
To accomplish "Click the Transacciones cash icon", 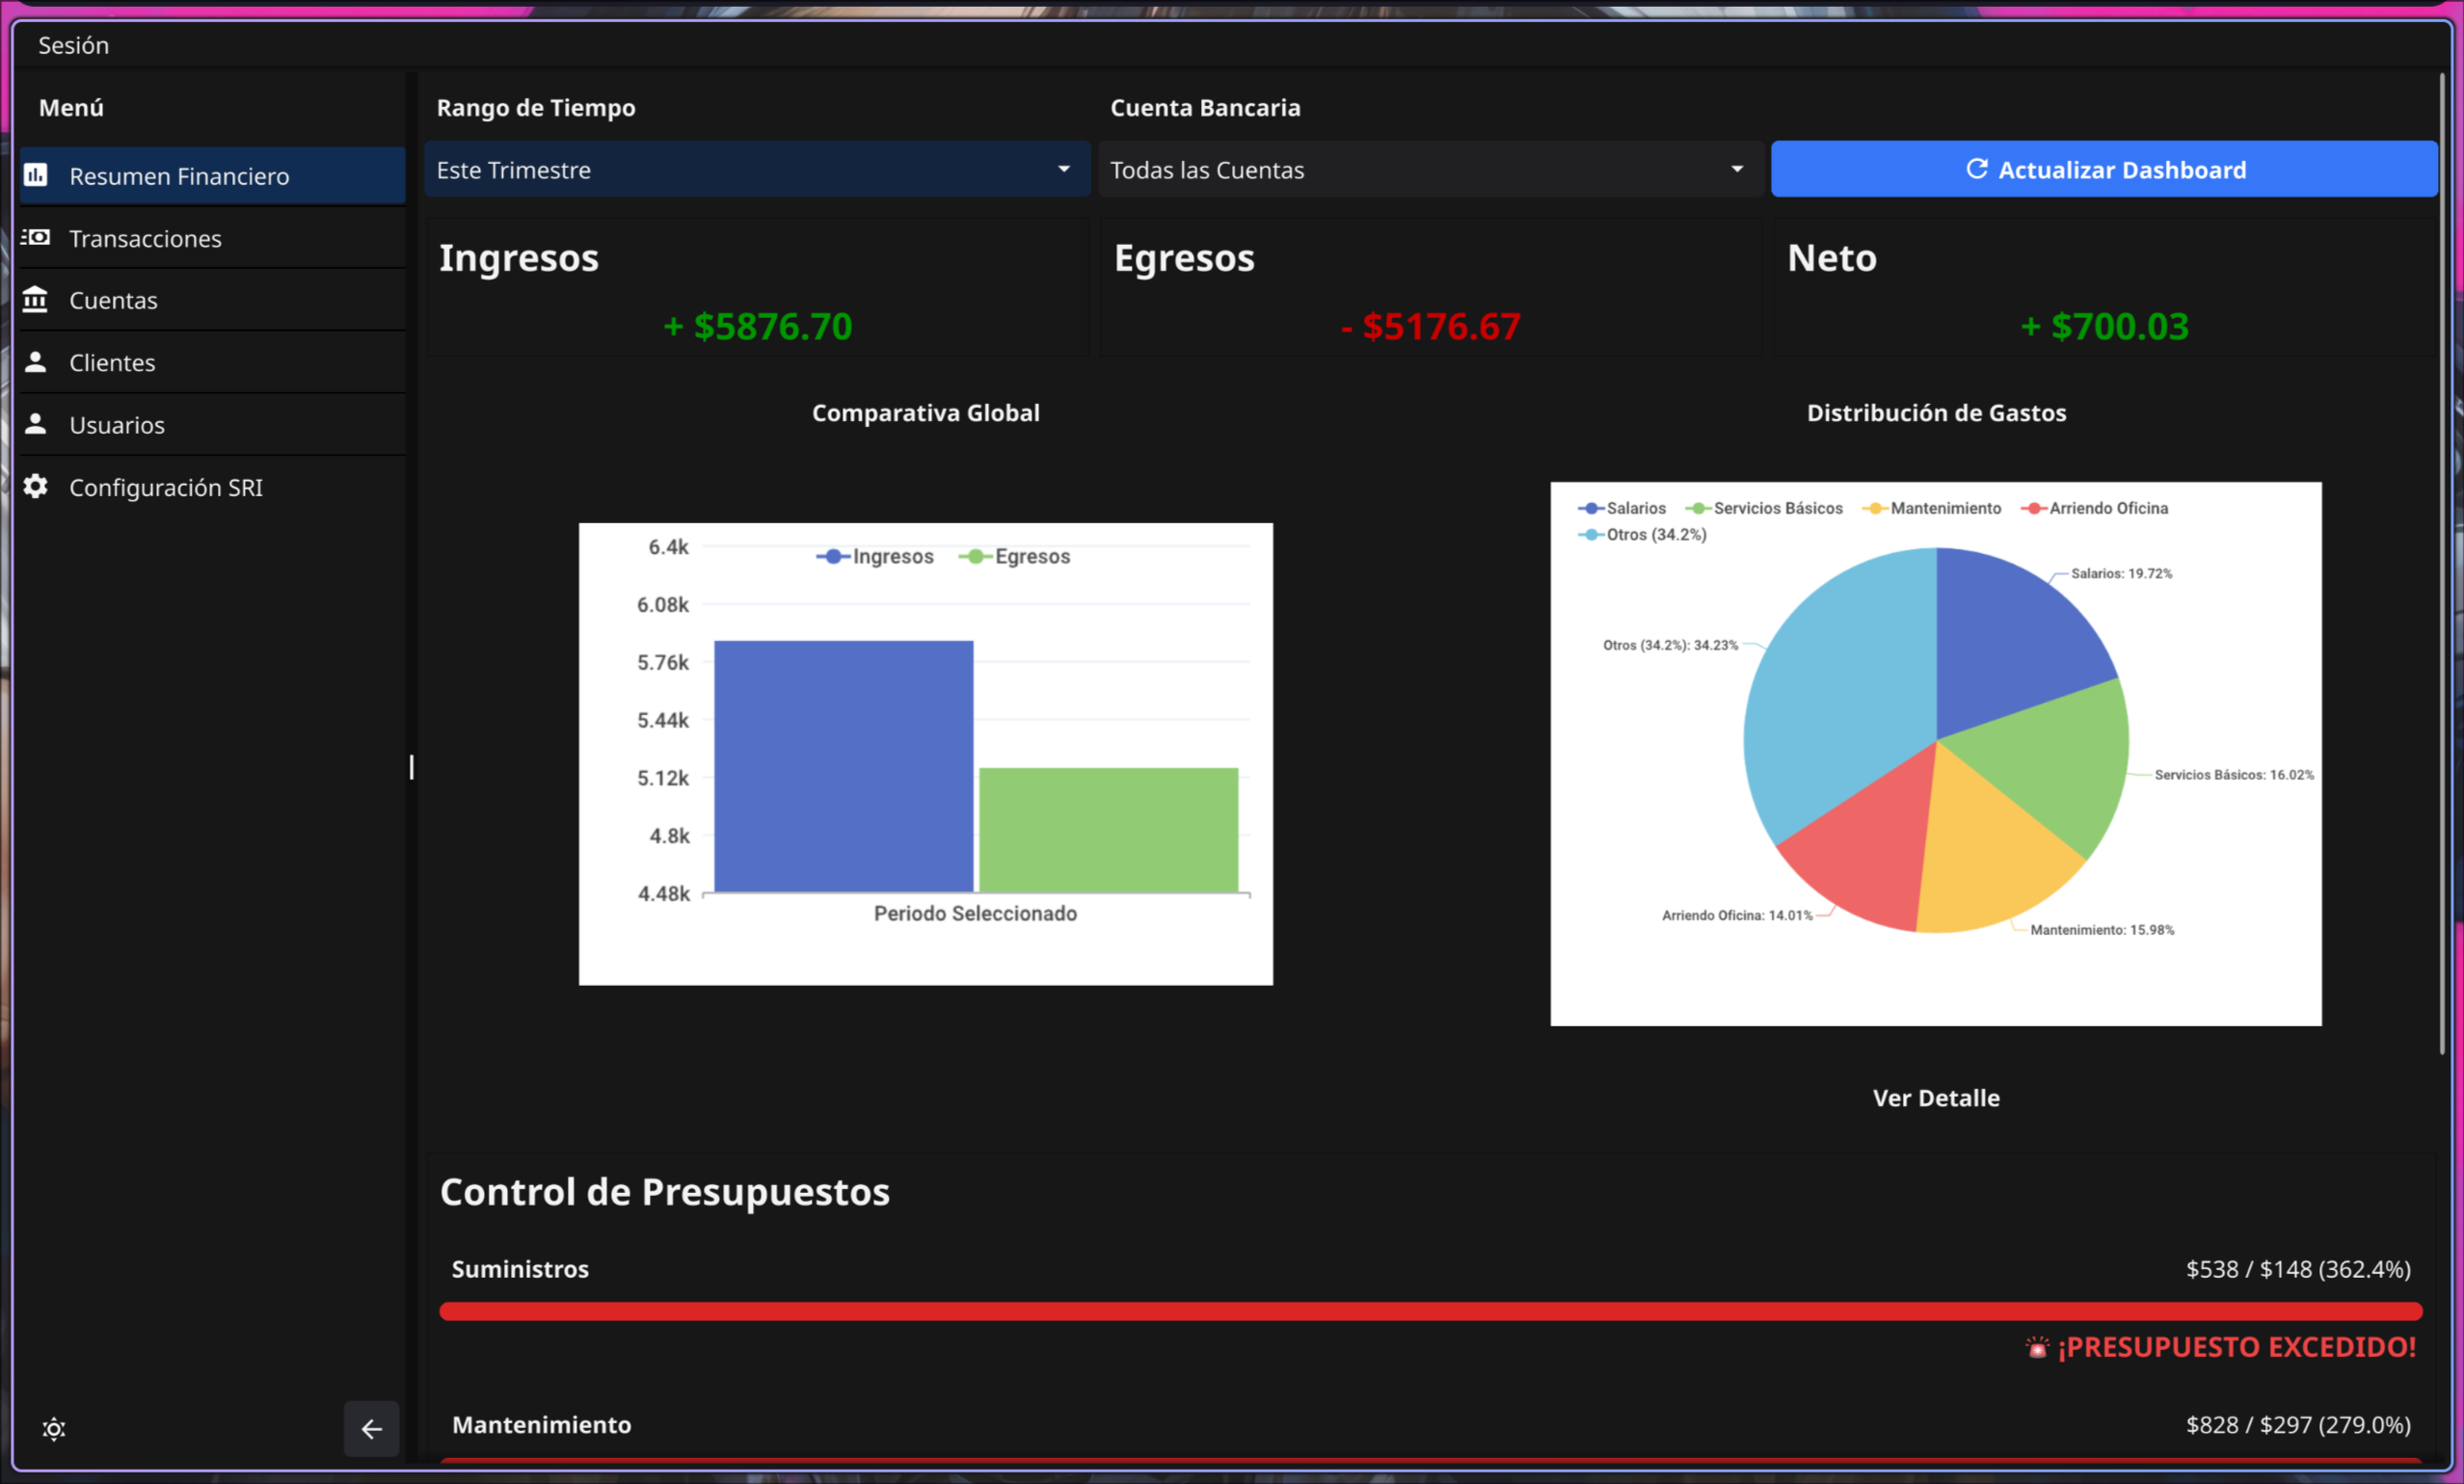I will [36, 238].
